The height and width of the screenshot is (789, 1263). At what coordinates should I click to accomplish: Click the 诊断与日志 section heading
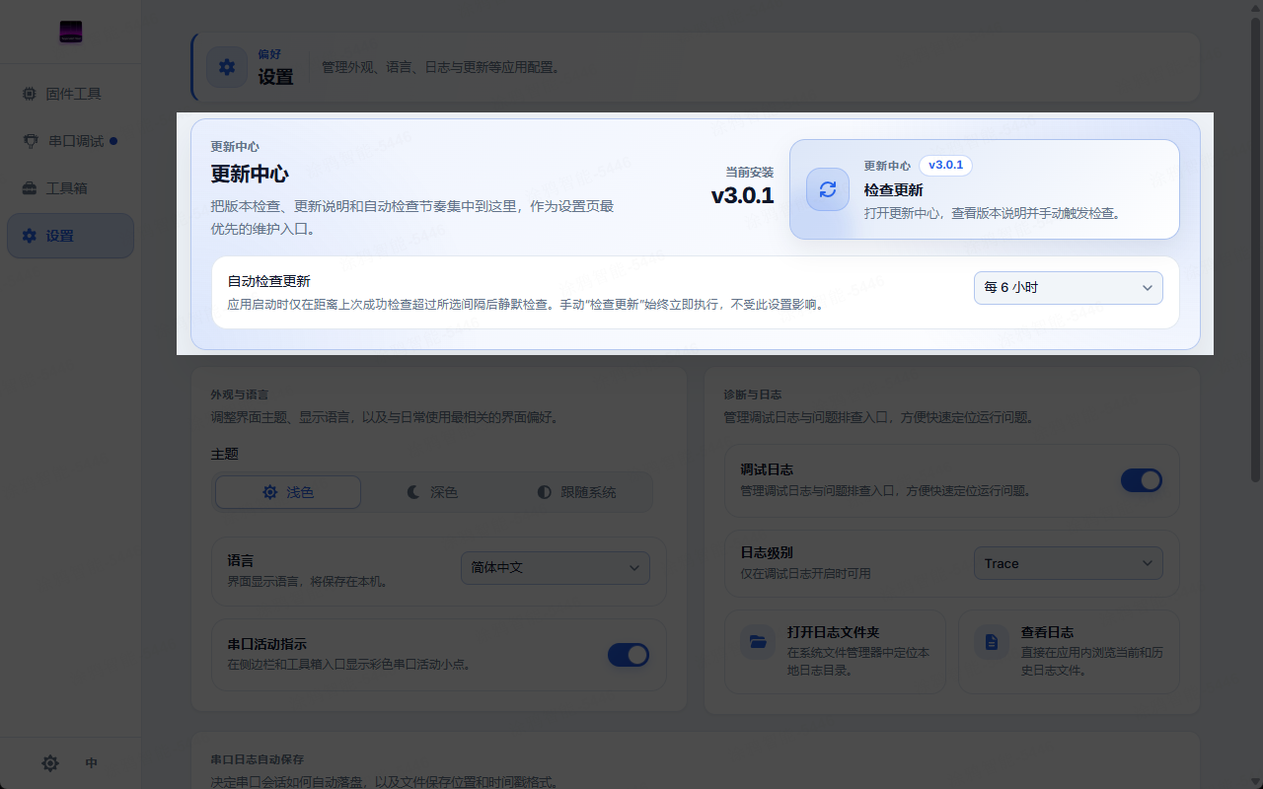click(x=753, y=394)
